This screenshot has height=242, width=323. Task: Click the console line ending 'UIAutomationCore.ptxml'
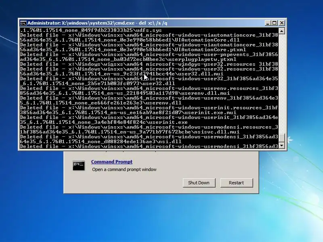point(133,50)
